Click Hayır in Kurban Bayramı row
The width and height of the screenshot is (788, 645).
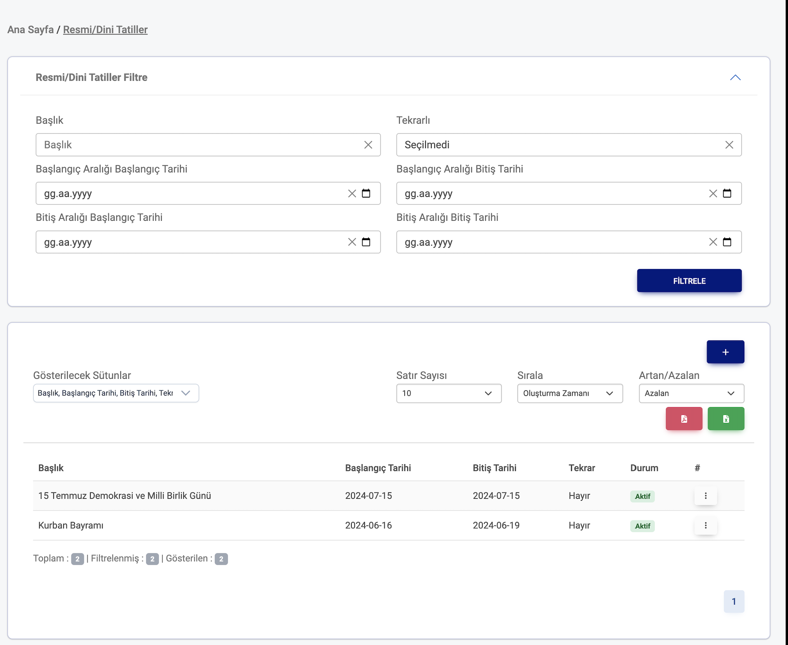pos(579,525)
